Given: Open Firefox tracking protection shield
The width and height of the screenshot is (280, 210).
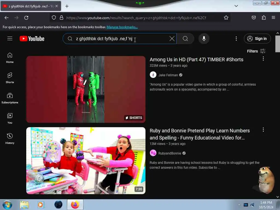Looking at the screenshot, I should 54,18.
